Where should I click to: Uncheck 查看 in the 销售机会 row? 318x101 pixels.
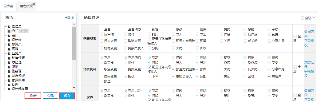click(102, 58)
